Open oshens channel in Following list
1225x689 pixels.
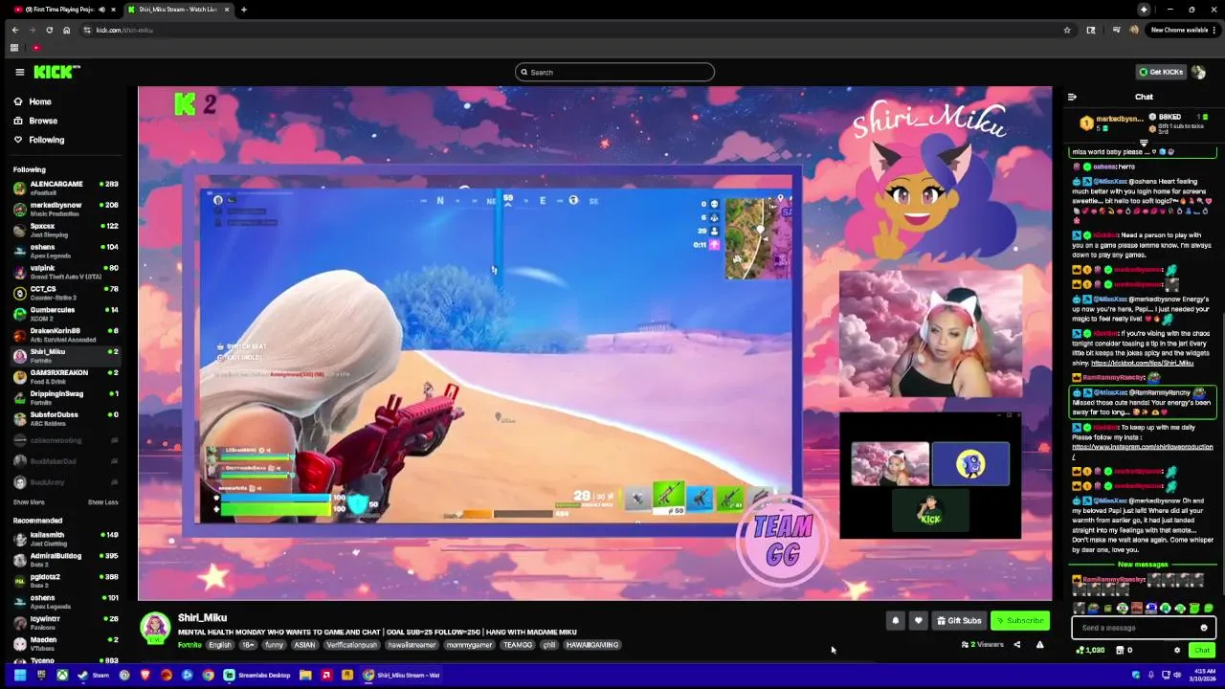pyautogui.click(x=65, y=251)
